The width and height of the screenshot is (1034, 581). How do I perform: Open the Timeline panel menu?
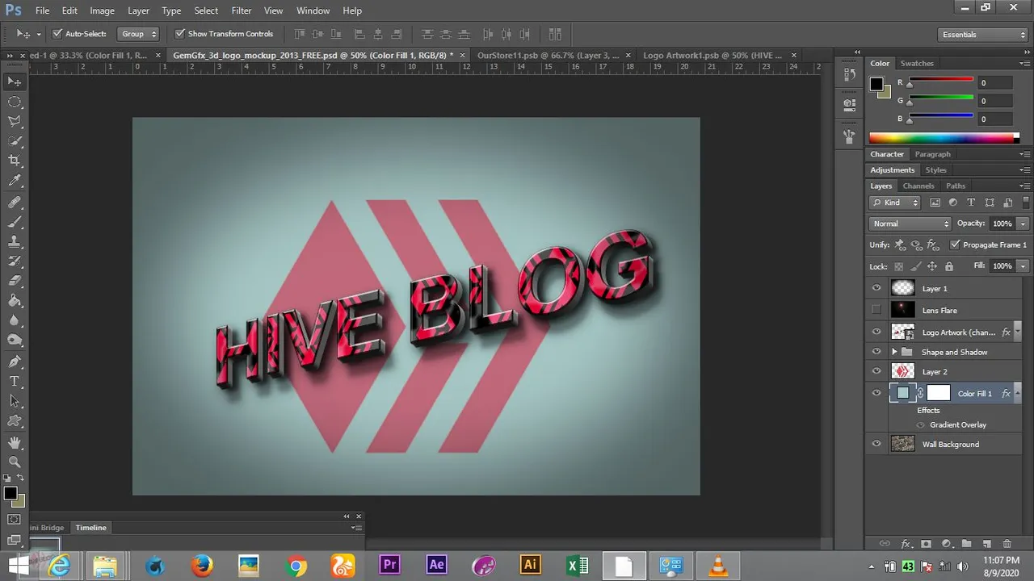pyautogui.click(x=356, y=528)
